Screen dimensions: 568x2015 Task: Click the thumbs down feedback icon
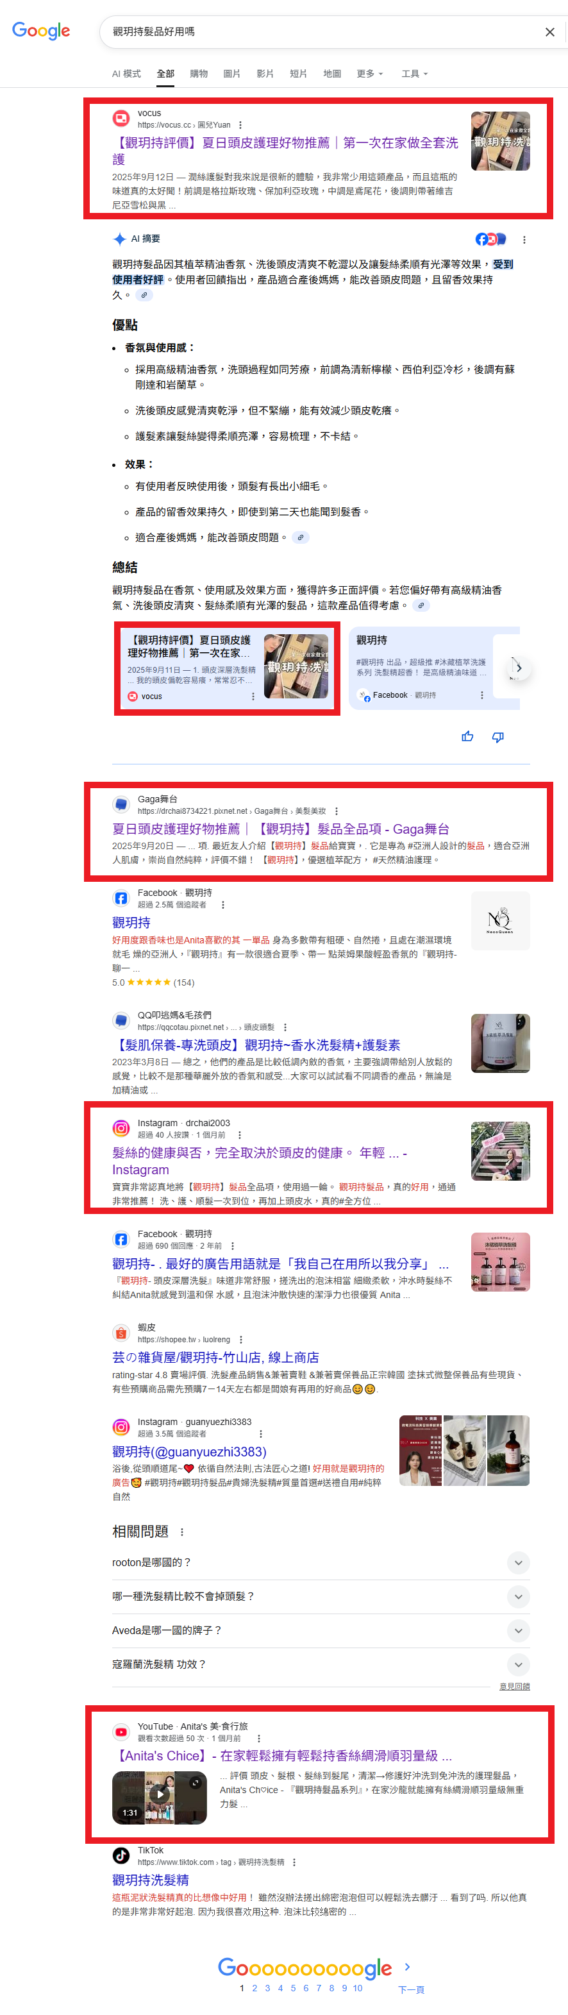[497, 736]
